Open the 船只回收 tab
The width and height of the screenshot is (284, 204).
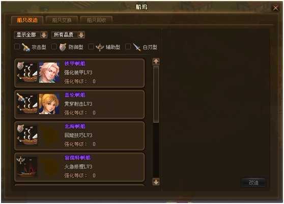pyautogui.click(x=96, y=20)
